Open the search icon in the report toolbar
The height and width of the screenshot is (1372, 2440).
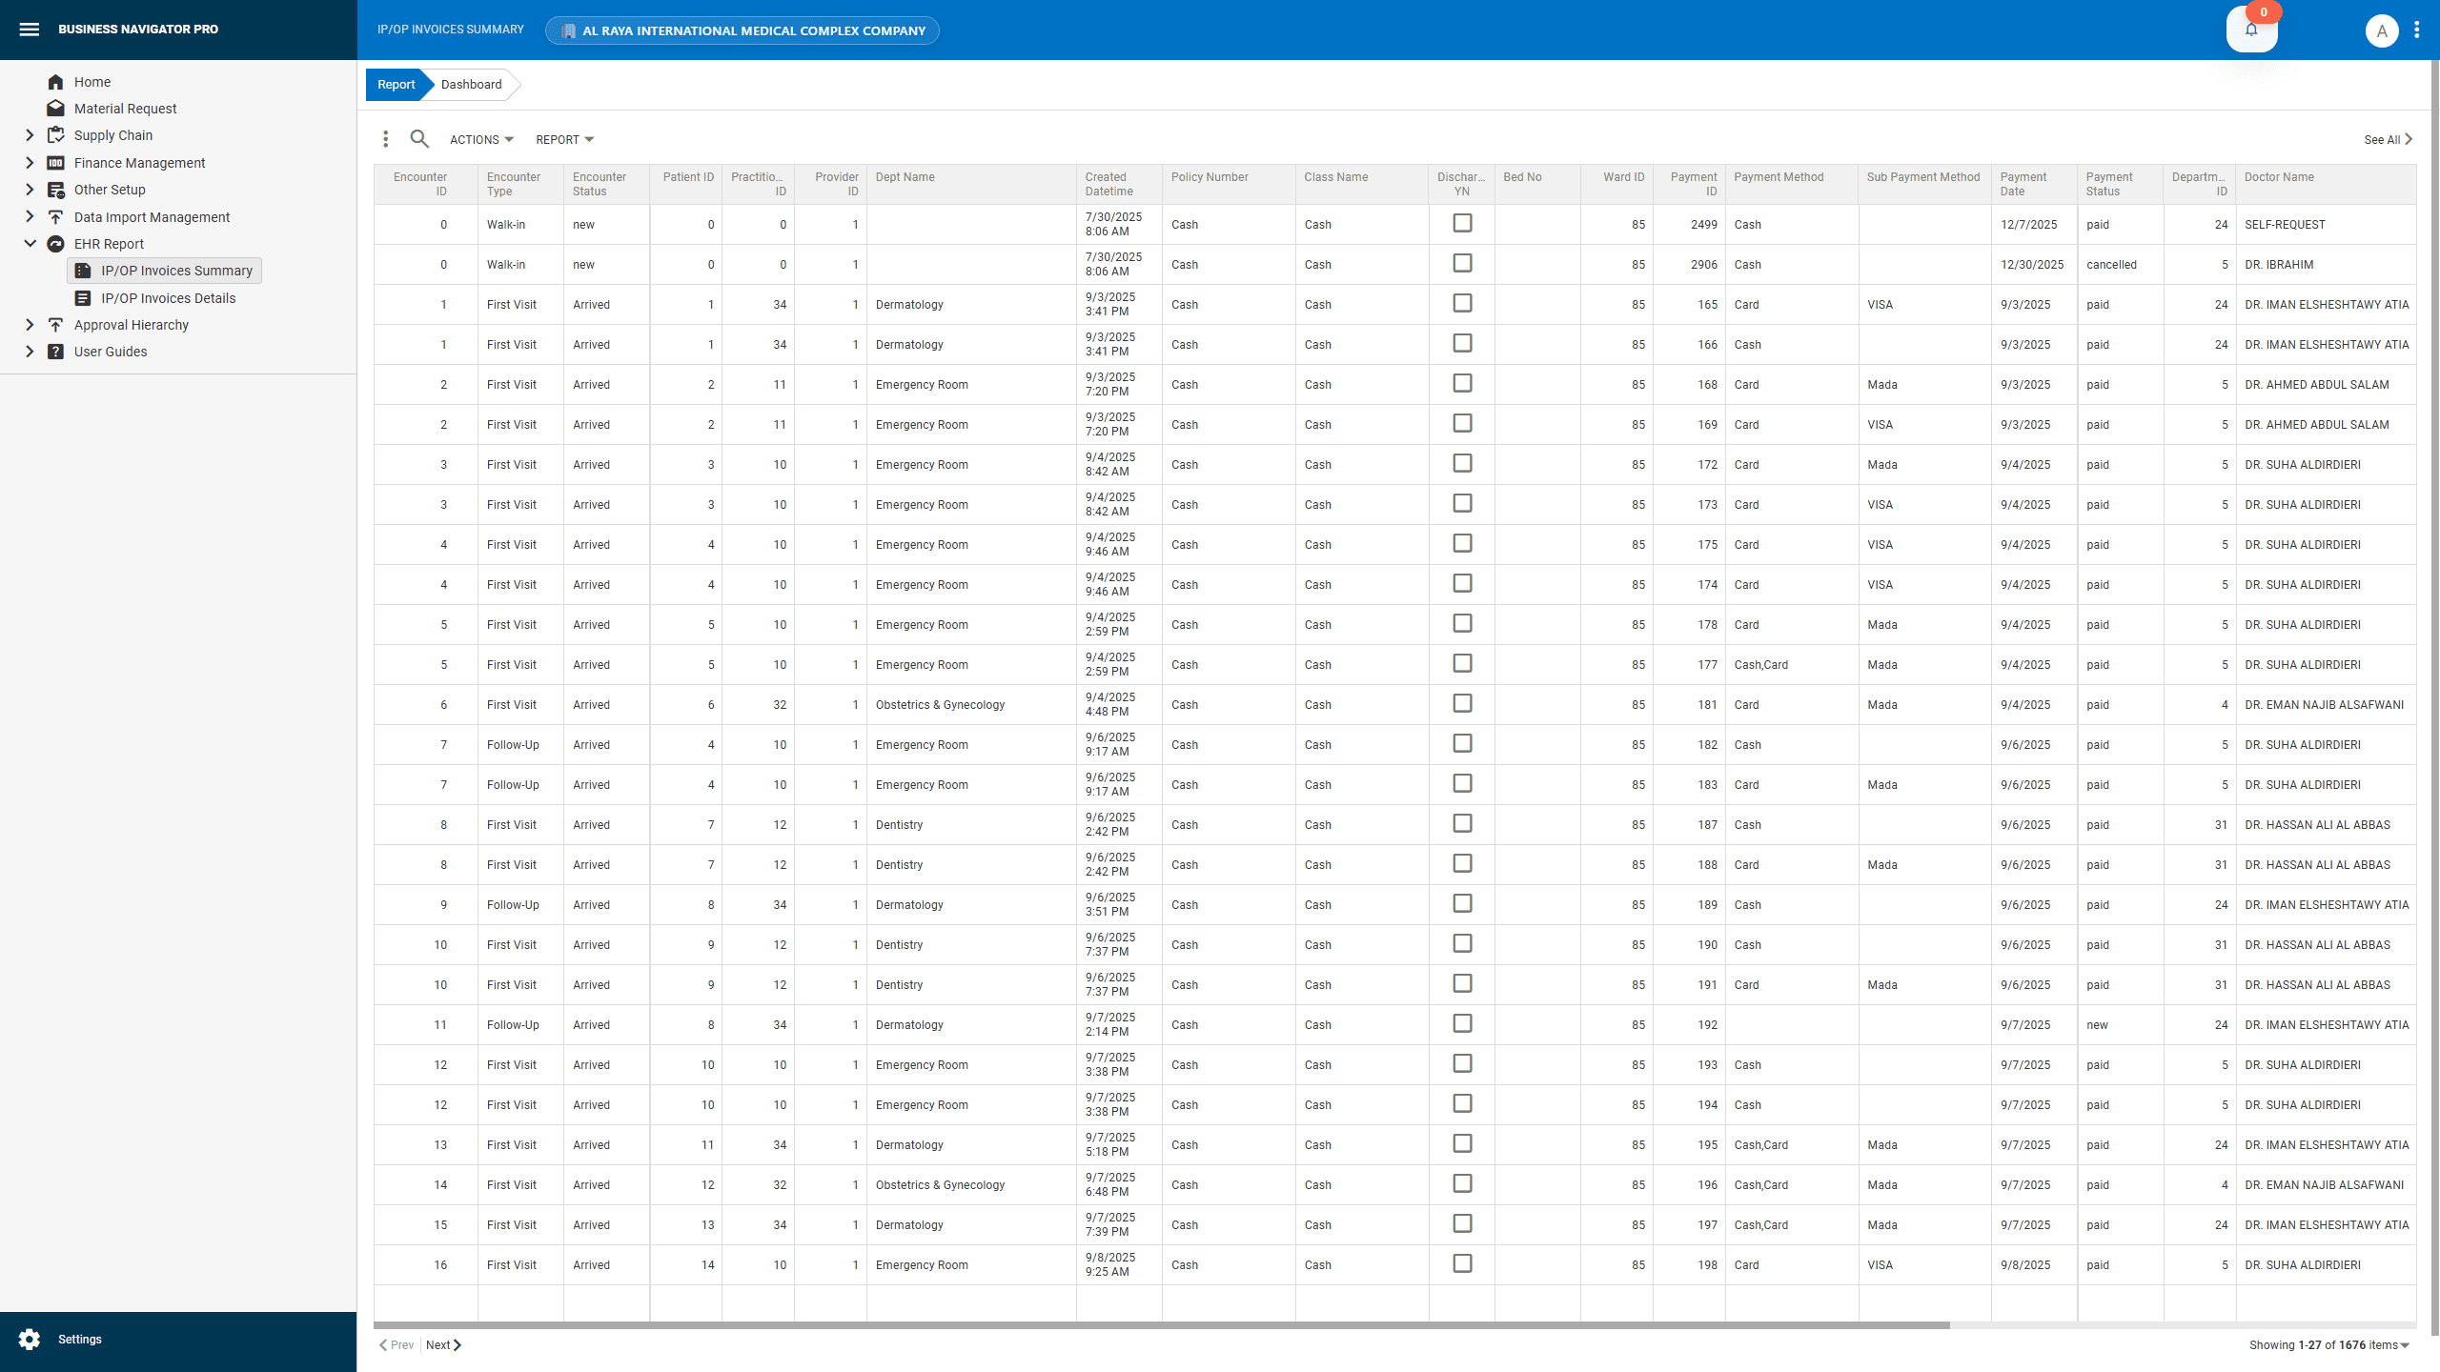pos(419,139)
